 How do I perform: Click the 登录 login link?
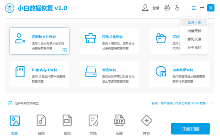pyautogui.click(x=156, y=8)
